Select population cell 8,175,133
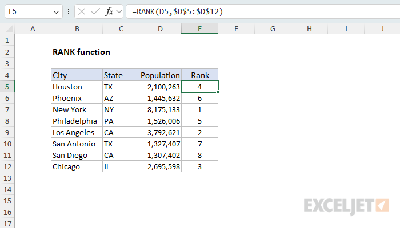The width and height of the screenshot is (400, 228). coord(160,109)
